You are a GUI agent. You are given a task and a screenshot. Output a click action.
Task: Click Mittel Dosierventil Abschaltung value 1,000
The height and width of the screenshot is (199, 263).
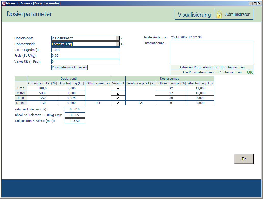coord(72,93)
